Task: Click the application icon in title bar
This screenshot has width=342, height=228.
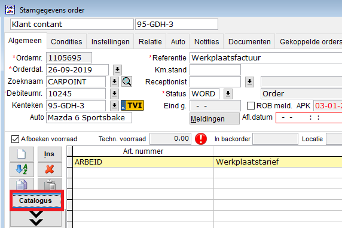Action: point(10,10)
